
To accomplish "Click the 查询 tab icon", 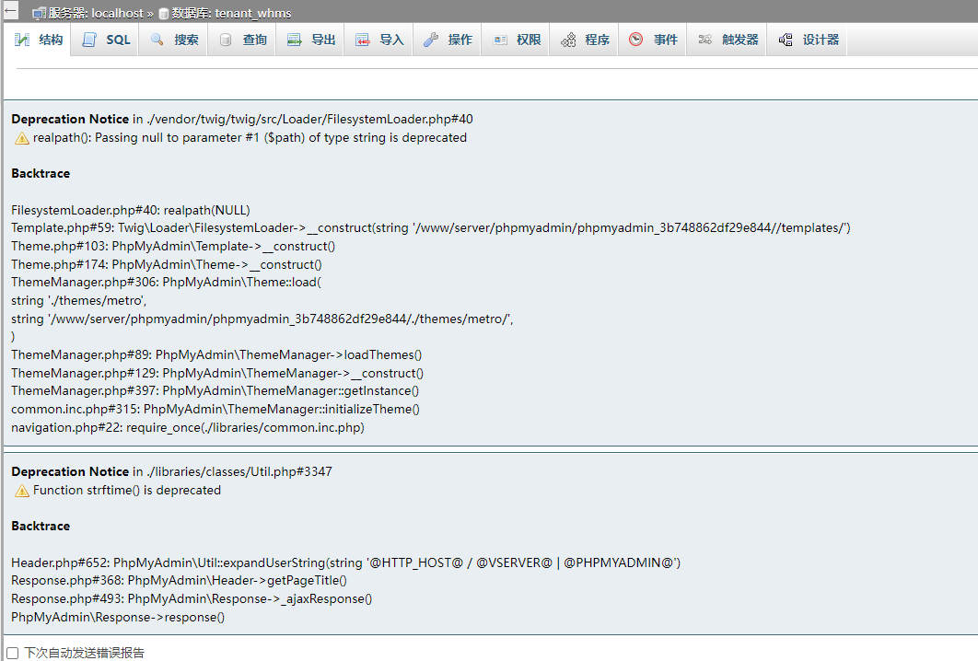I will click(226, 40).
